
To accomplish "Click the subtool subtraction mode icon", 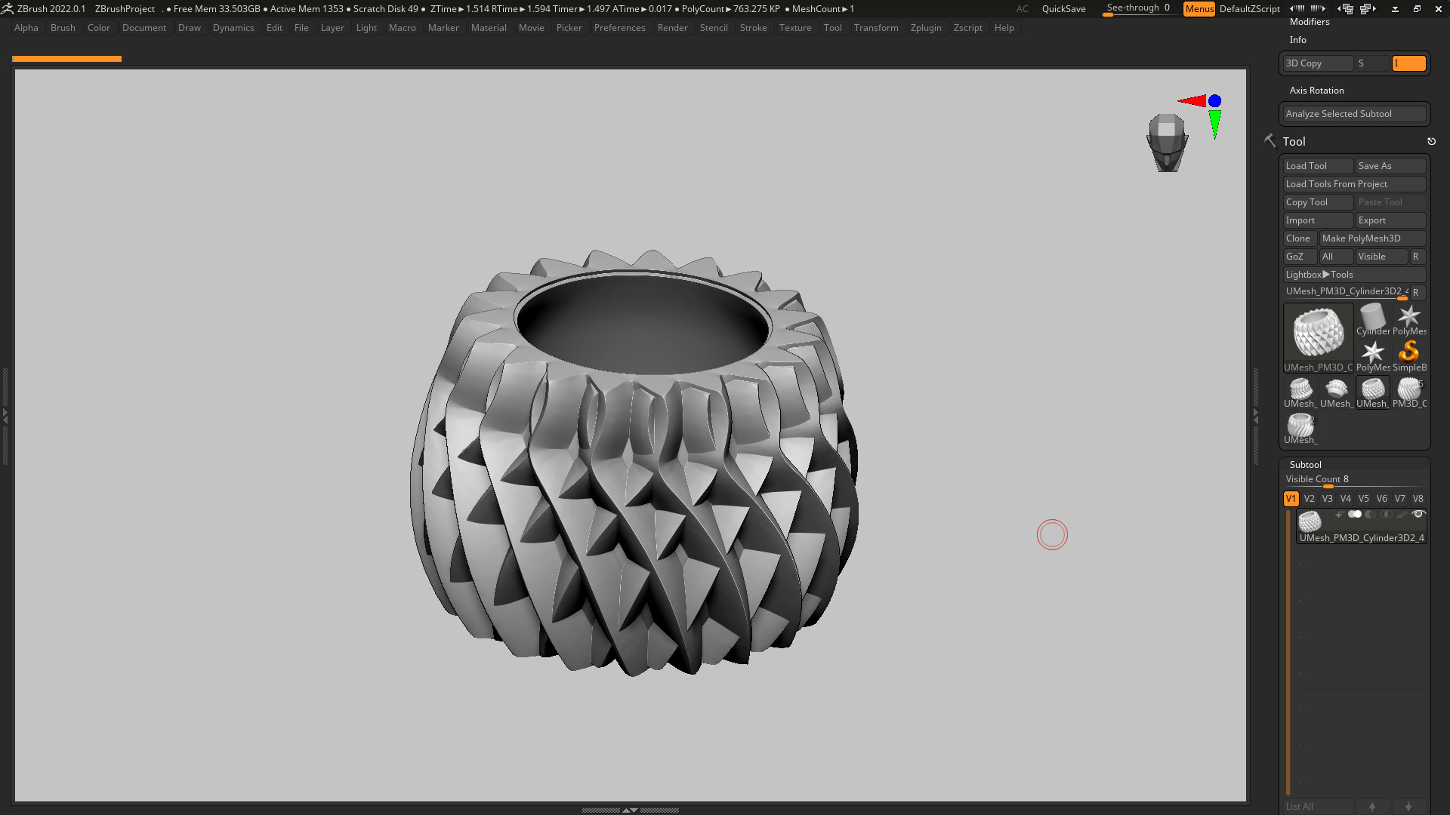I will [1370, 515].
